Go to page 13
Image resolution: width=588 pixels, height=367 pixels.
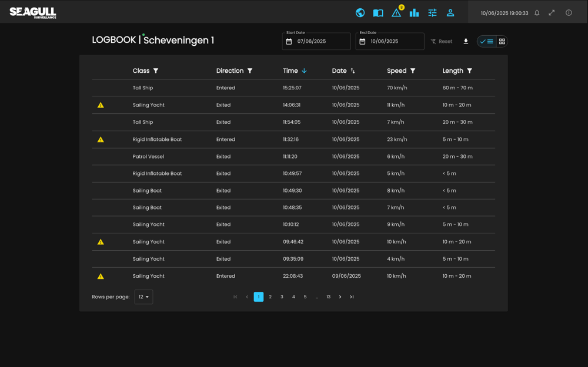pos(328,297)
